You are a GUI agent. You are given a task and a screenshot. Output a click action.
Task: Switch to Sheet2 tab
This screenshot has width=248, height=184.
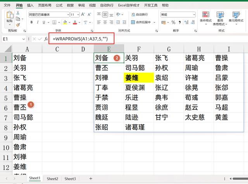pyautogui.click(x=52, y=179)
